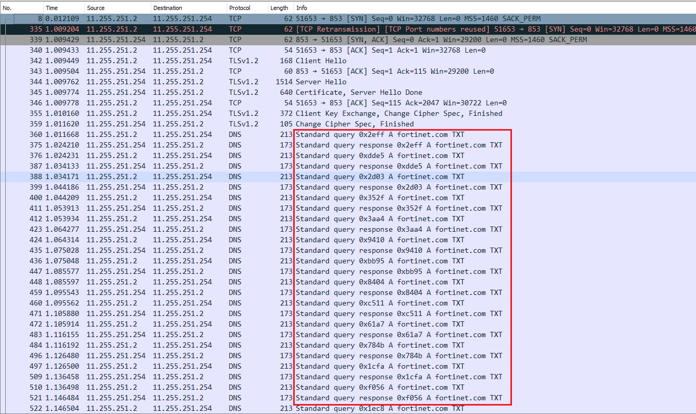The width and height of the screenshot is (696, 414).
Task: Select DNS query response 0xc511
Action: pyautogui.click(x=348, y=313)
